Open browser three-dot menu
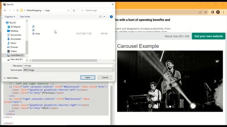 [223, 12]
